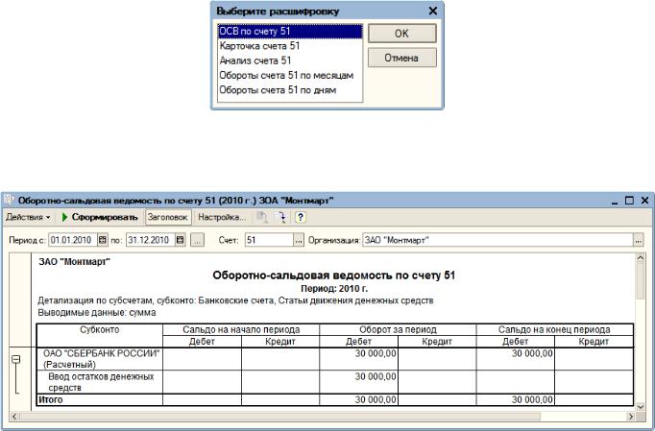Open the Действия dropdown menu
Image resolution: width=655 pixels, height=431 pixels.
point(28,217)
